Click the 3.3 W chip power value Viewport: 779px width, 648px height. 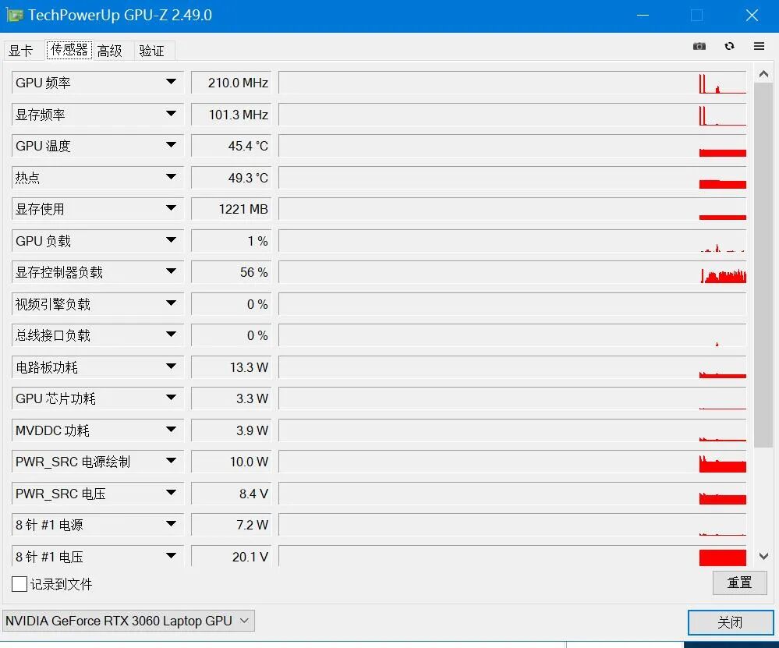(231, 398)
